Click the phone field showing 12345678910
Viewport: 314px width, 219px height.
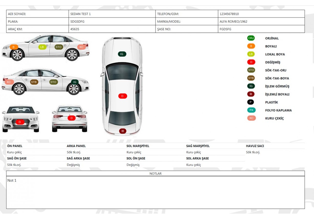[261, 14]
